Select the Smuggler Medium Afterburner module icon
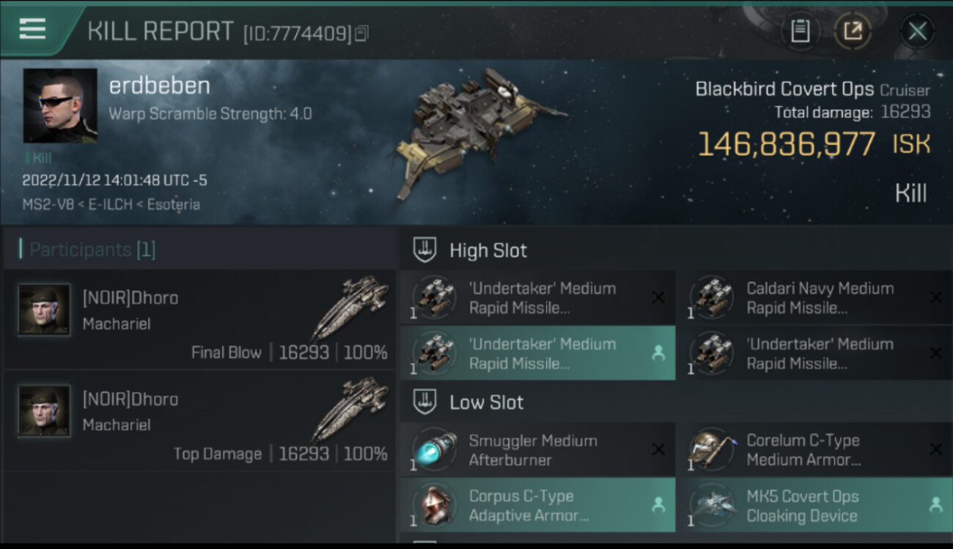The height and width of the screenshot is (549, 953). click(x=434, y=449)
